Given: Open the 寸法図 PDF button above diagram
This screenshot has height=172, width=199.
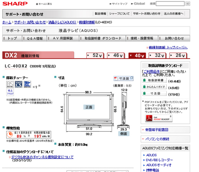Looking at the screenshot, I should (x=124, y=78).
